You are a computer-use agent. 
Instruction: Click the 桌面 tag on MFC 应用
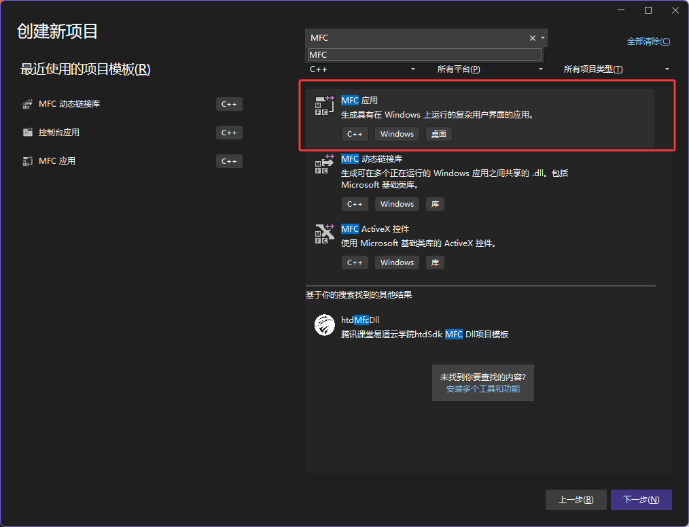[438, 134]
